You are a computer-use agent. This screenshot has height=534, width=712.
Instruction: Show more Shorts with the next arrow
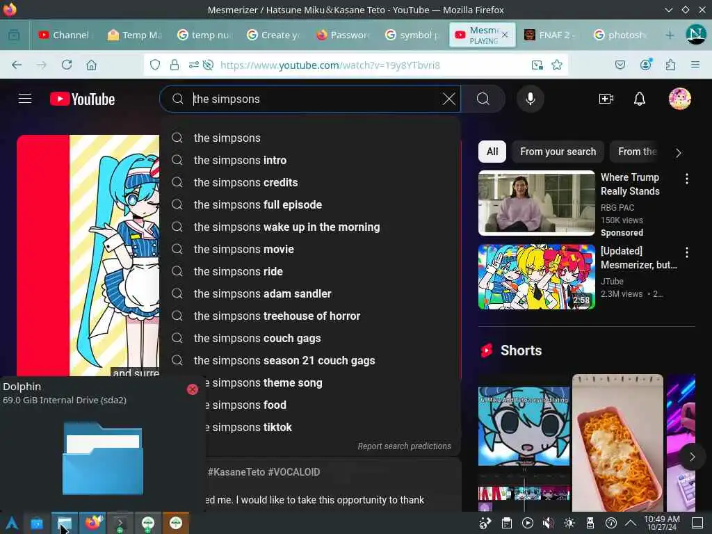tap(692, 456)
